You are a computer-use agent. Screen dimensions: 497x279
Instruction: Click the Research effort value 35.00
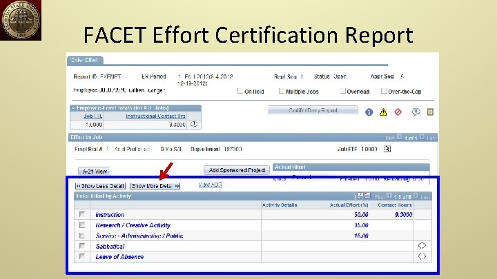(361, 225)
